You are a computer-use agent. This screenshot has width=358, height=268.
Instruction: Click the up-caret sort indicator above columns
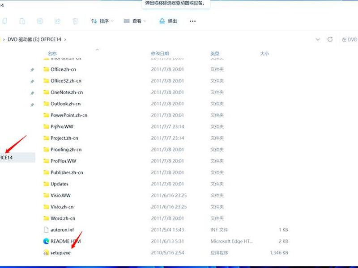click(97, 50)
